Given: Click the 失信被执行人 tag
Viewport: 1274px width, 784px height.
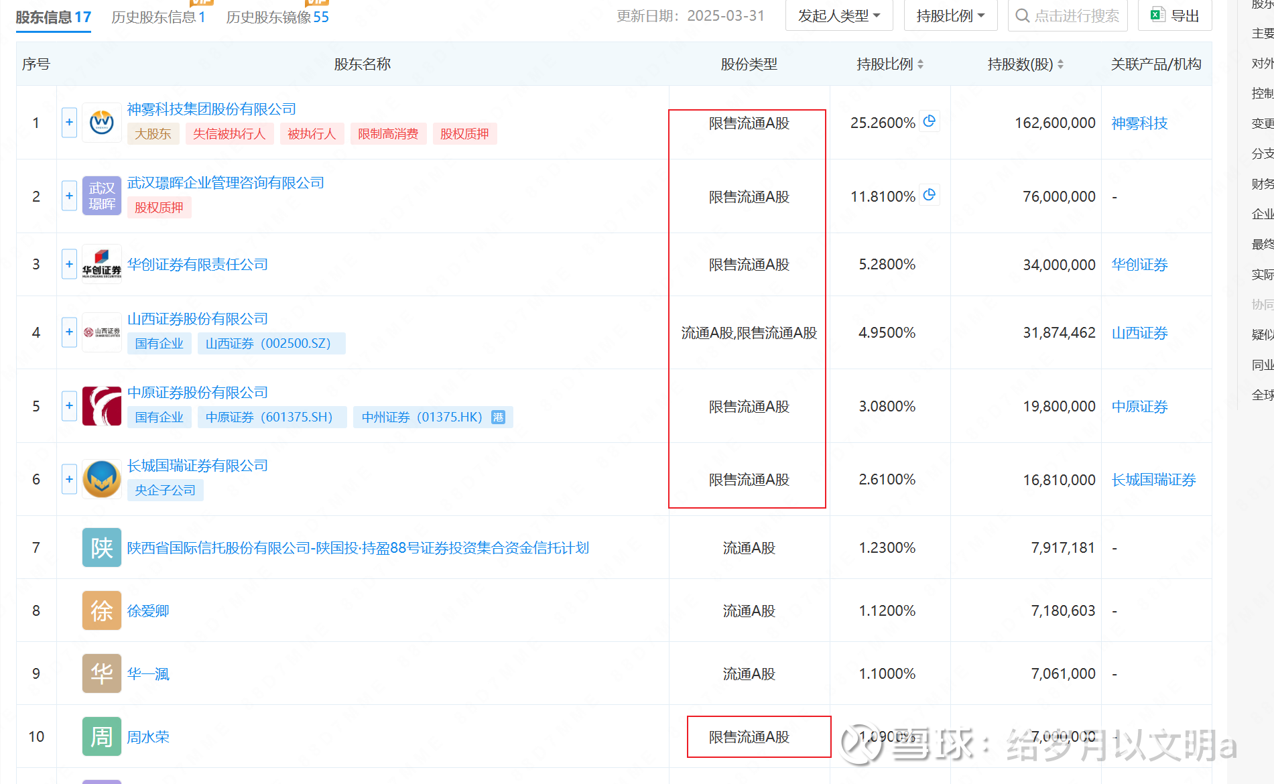Looking at the screenshot, I should coord(229,134).
